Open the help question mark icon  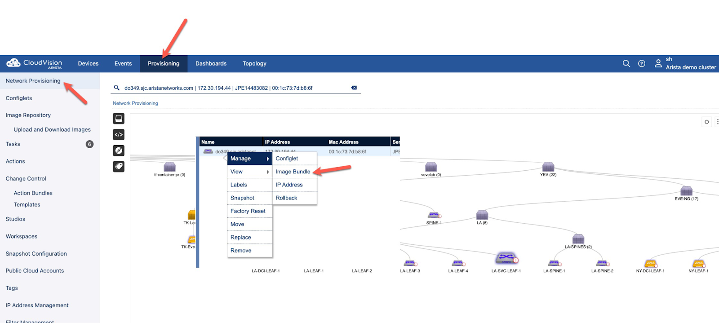click(x=642, y=64)
